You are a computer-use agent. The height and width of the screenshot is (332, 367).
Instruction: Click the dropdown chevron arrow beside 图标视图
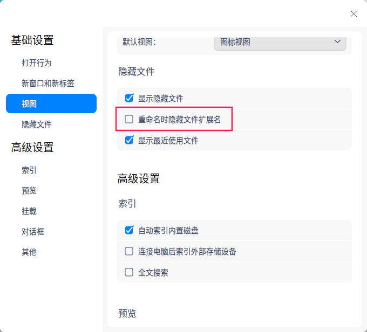[338, 41]
